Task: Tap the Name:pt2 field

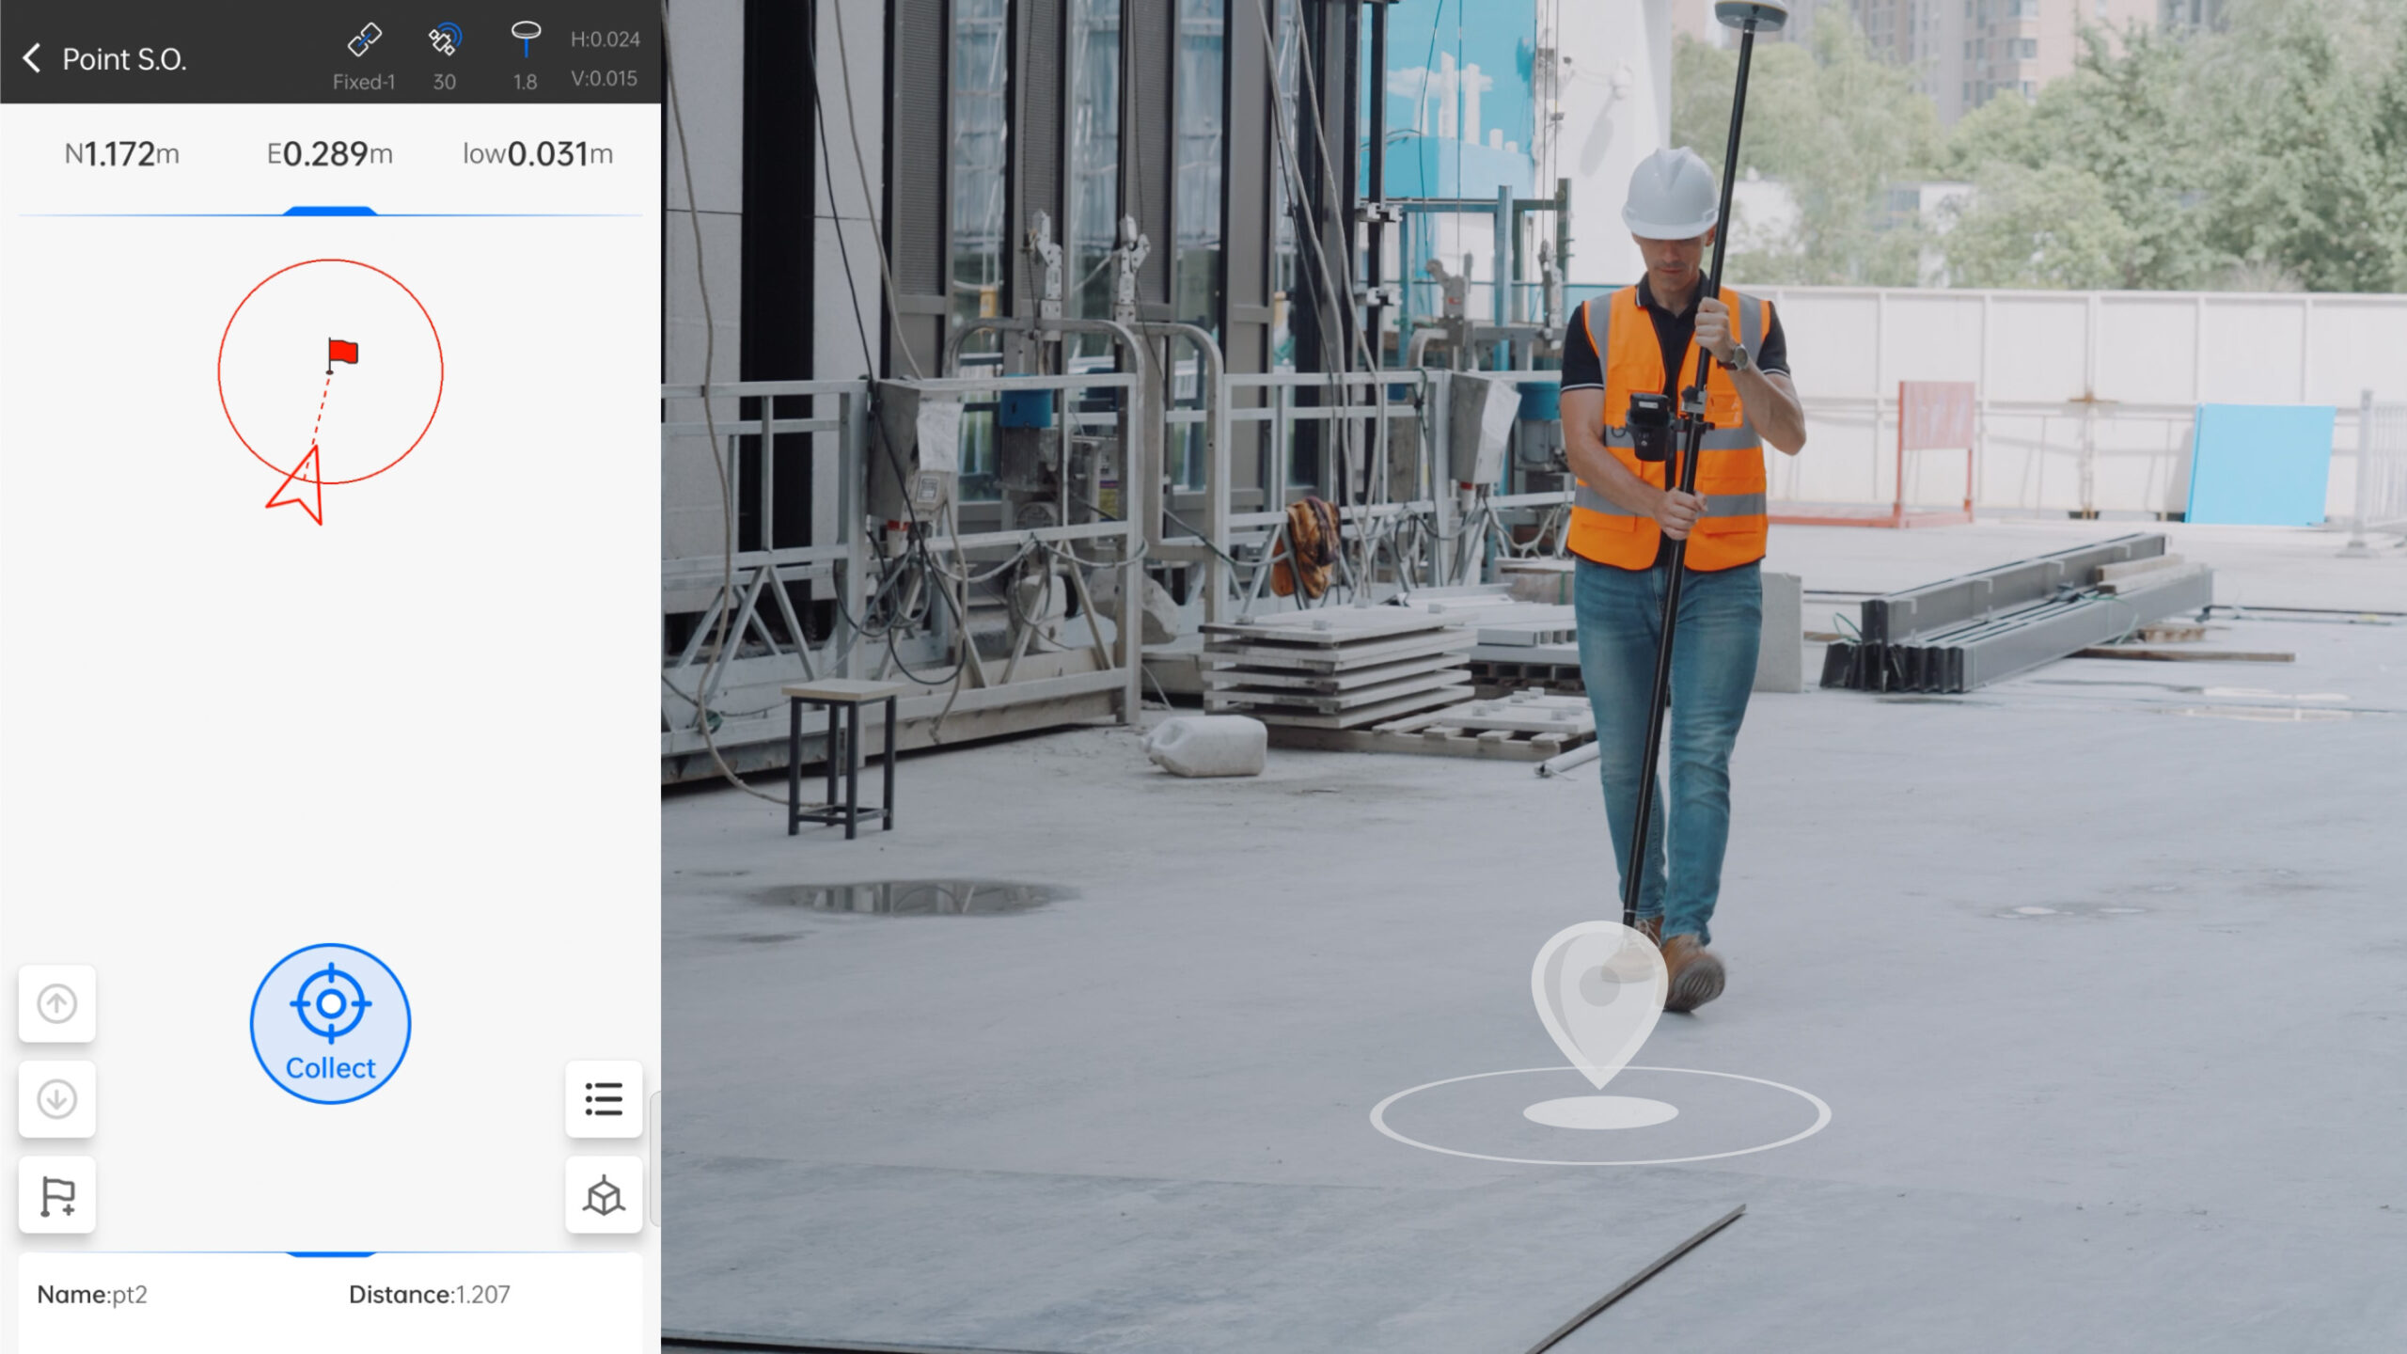Action: (x=92, y=1295)
